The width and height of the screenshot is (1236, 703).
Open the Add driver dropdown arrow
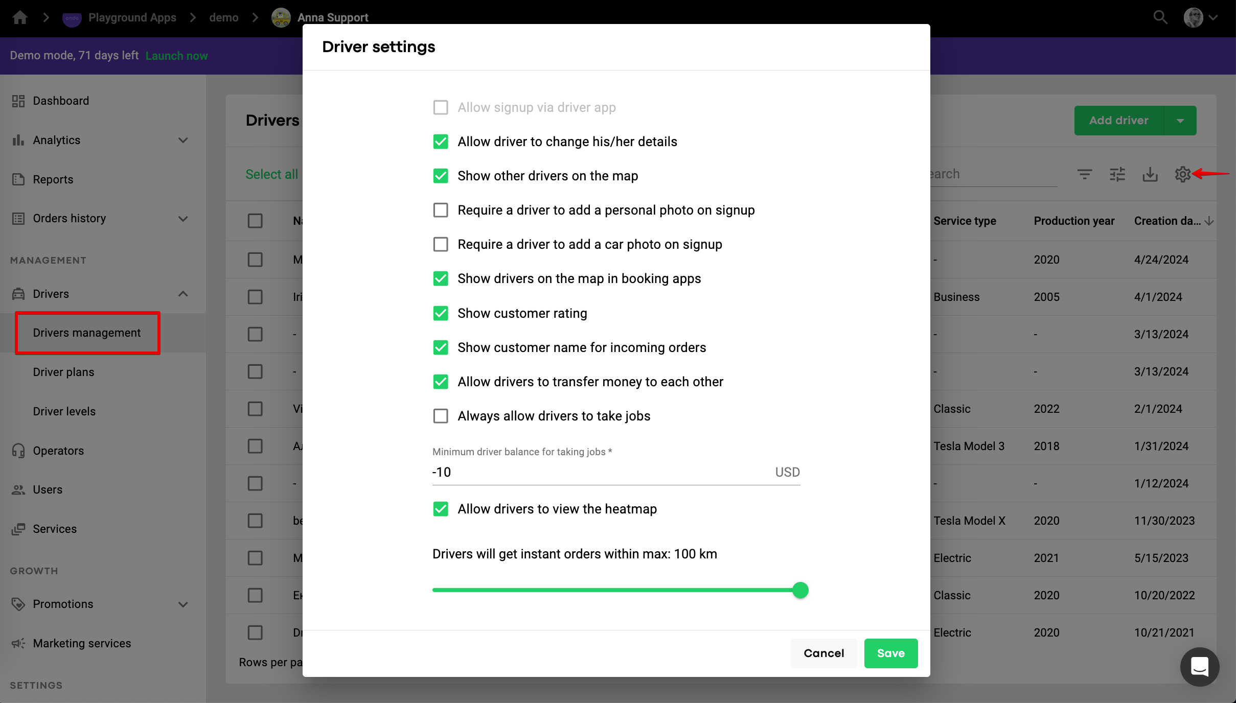[x=1180, y=121]
